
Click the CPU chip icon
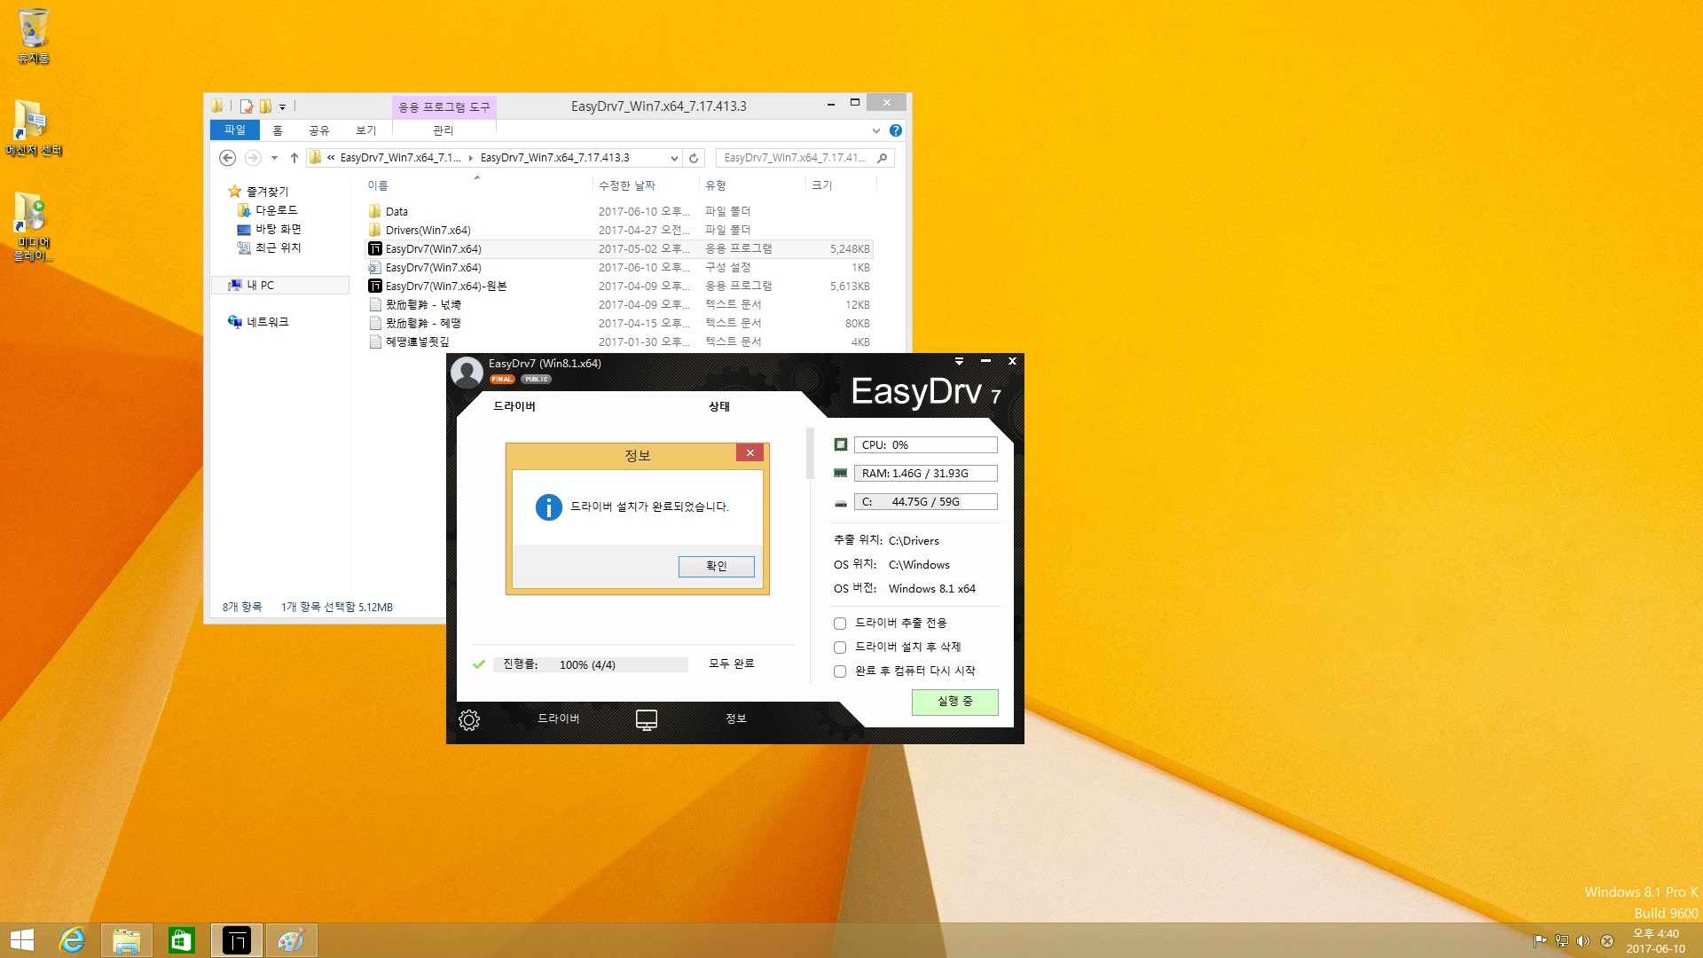coord(841,444)
